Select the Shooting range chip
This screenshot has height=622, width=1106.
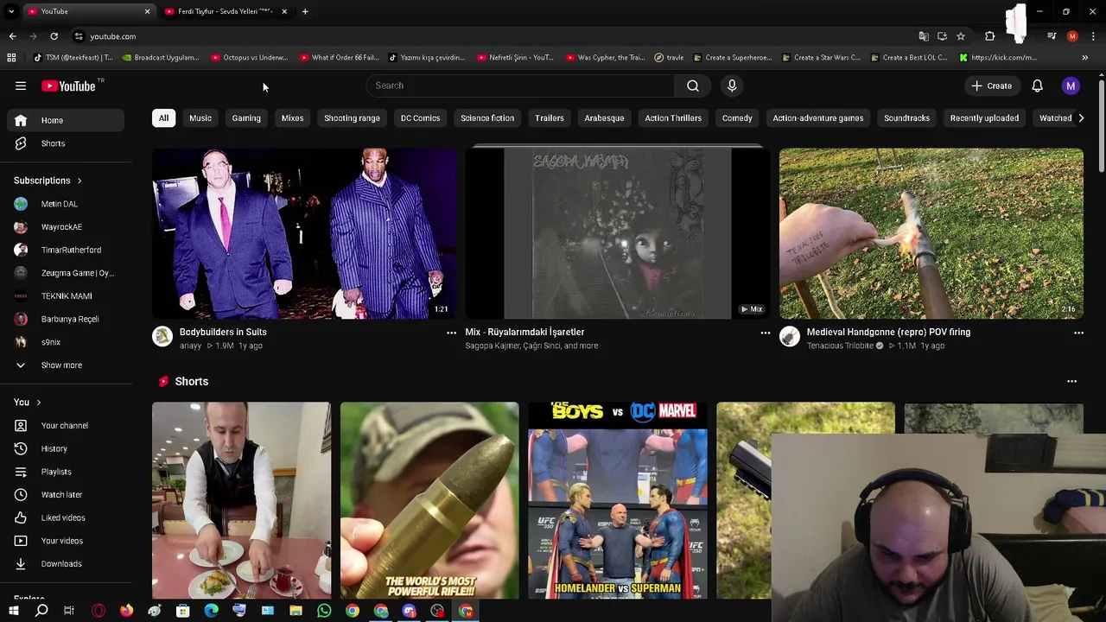[352, 118]
